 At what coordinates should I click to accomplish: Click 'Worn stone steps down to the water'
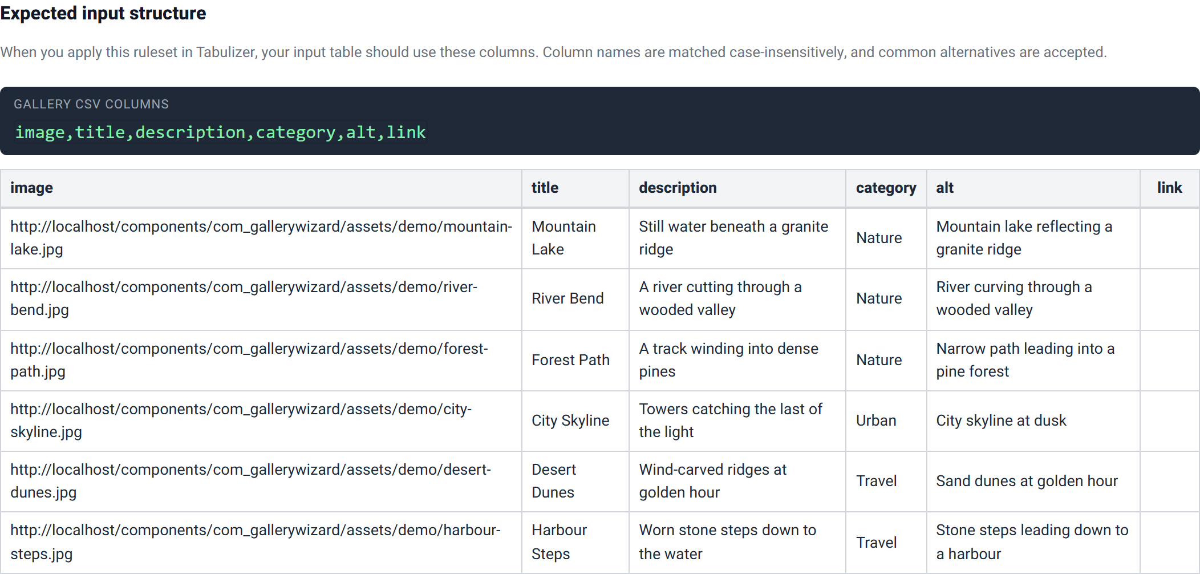727,542
